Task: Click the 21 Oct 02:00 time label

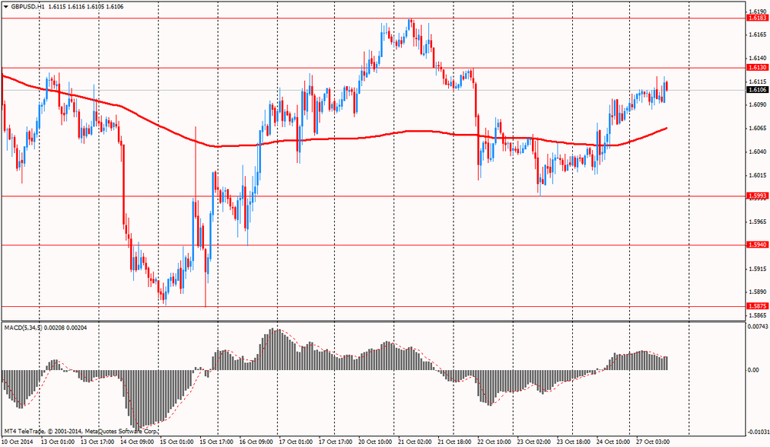Action: click(x=414, y=442)
